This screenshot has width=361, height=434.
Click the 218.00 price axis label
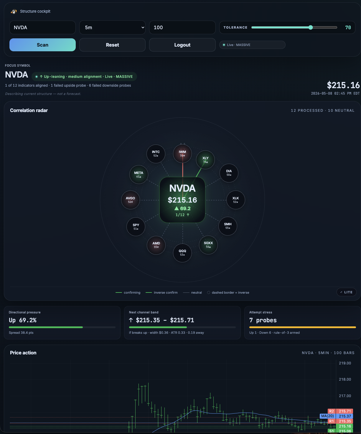345,379
